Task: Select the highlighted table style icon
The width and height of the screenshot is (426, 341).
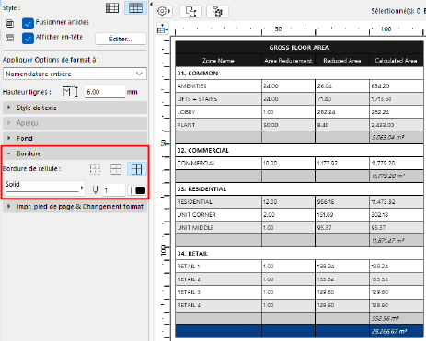Action: (135, 8)
